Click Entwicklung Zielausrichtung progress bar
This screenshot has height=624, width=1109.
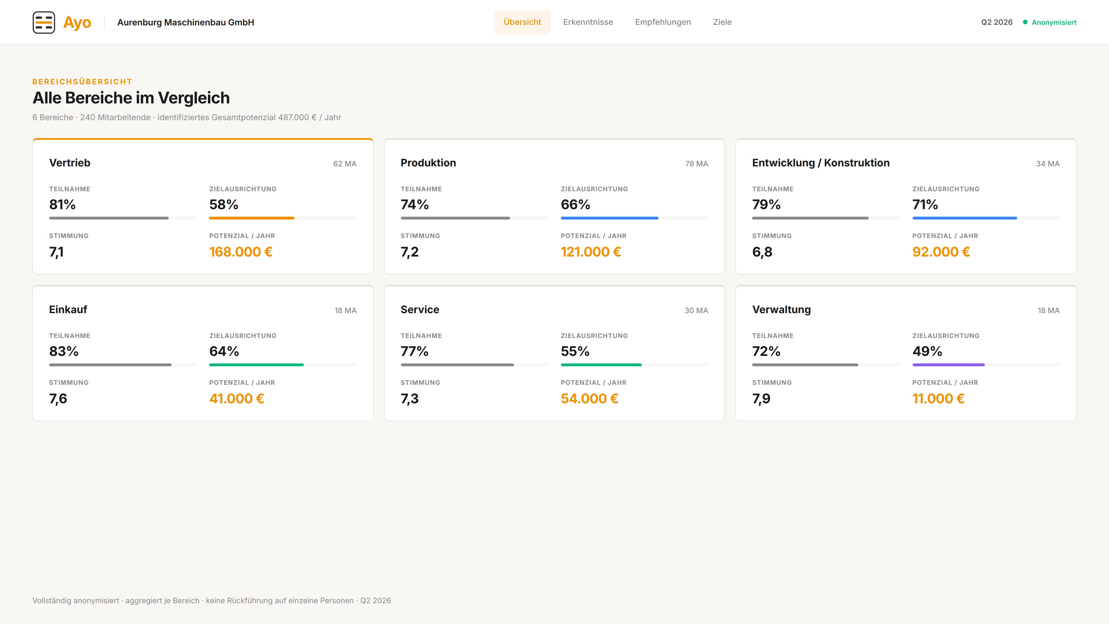click(x=986, y=218)
